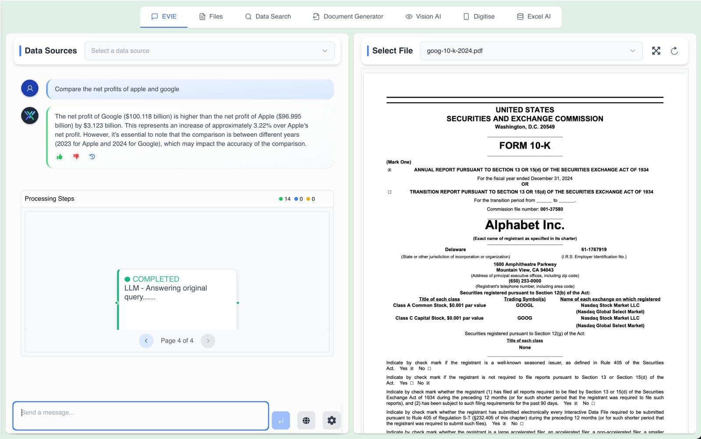701x439 pixels.
Task: Click the assistant's net profit response text
Action: click(182, 130)
